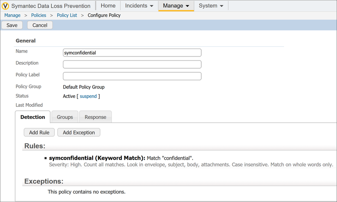Suspend the active policy

88,96
